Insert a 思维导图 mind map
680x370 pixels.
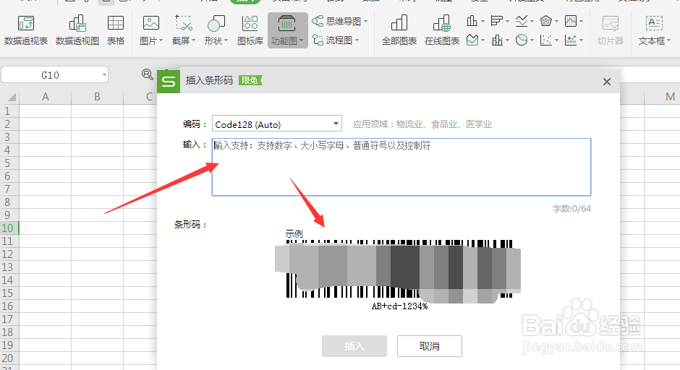pyautogui.click(x=340, y=21)
